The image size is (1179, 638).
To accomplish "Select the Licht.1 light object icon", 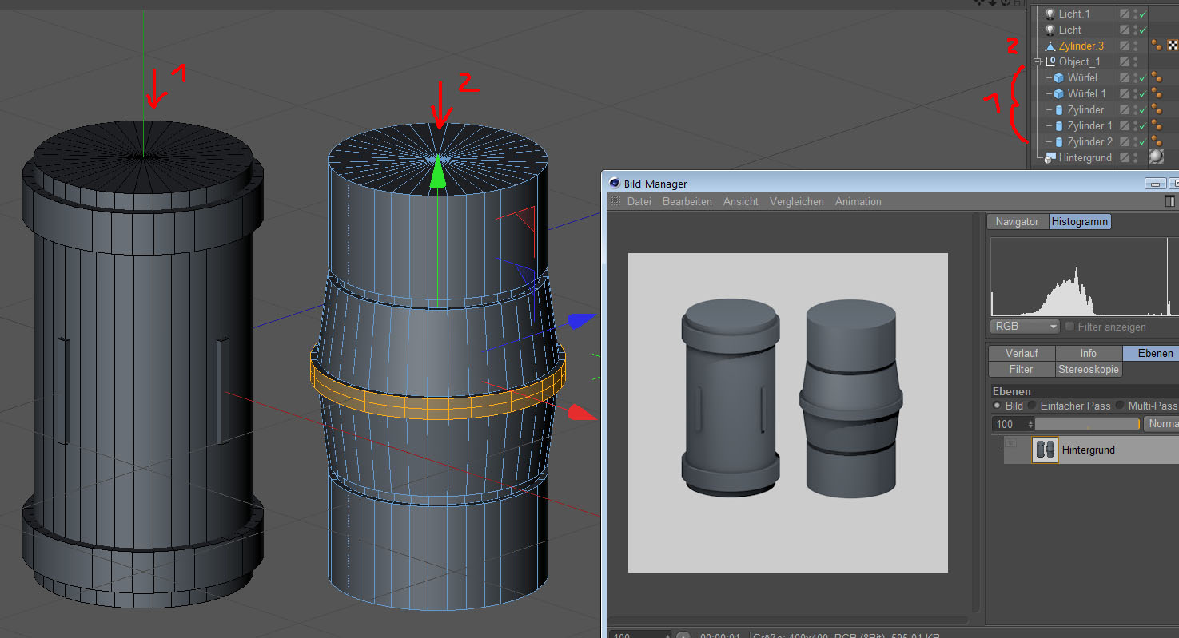I will (1050, 14).
